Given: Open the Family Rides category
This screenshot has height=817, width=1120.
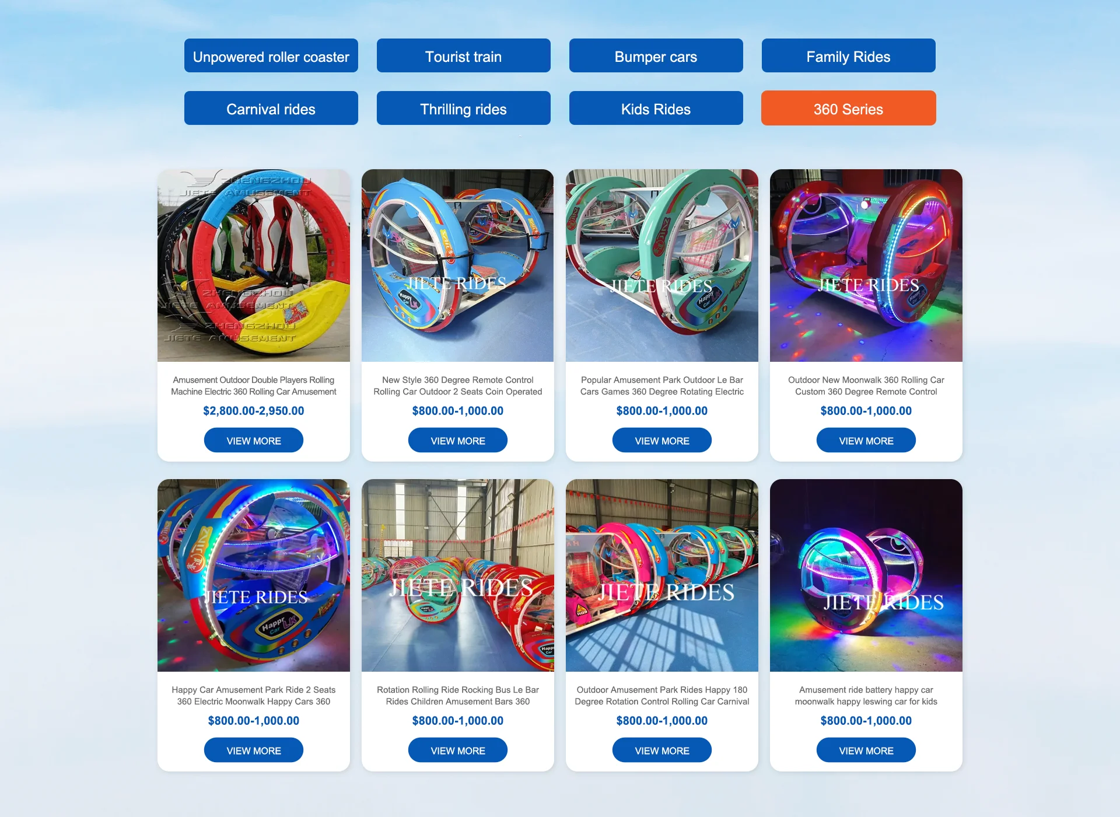Looking at the screenshot, I should click(x=848, y=56).
